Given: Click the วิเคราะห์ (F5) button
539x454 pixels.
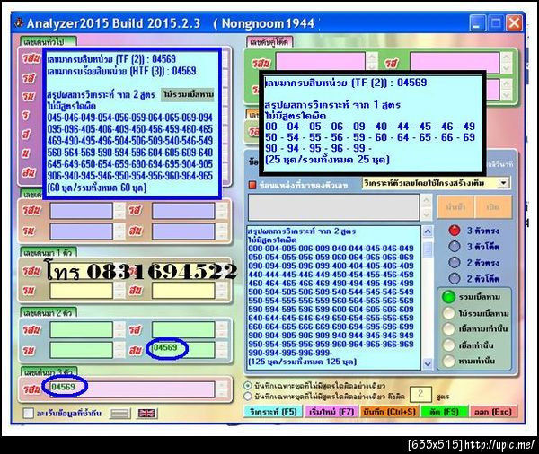Looking at the screenshot, I should coord(273,412).
